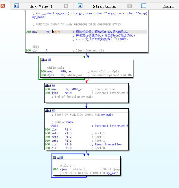This screenshot has height=188, width=179.
Task: Select the P1.2 operand
Action: pyautogui.click(x=68, y=137)
